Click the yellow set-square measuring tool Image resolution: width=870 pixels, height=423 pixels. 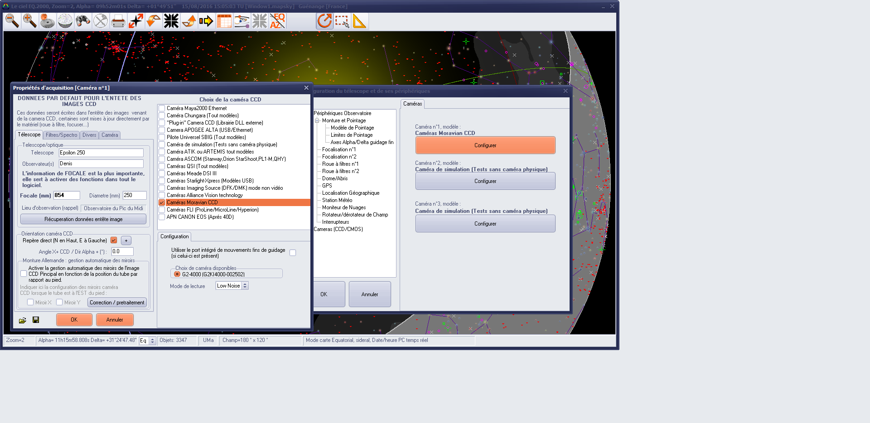tap(359, 21)
